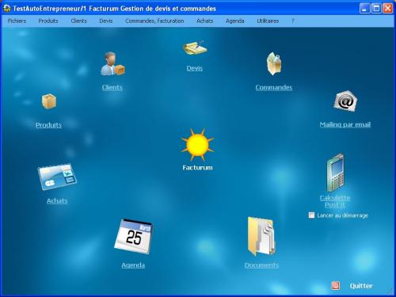Click the Facturum sun logo
396x297 pixels.
click(197, 145)
